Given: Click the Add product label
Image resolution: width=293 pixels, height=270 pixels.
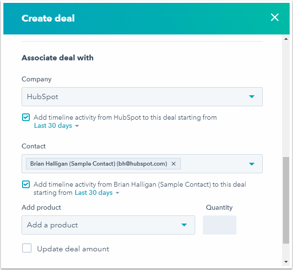Looking at the screenshot, I should pos(41,207).
